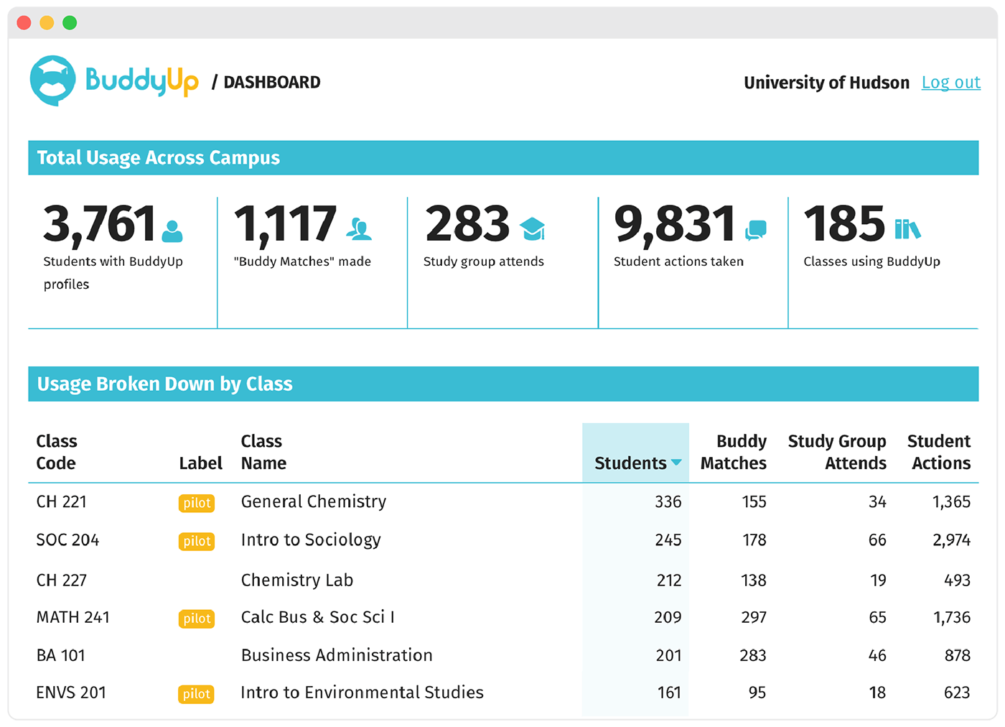Click the 161 students value for ENVS 201
Image resolution: width=1005 pixels, height=727 pixels.
[x=669, y=693]
